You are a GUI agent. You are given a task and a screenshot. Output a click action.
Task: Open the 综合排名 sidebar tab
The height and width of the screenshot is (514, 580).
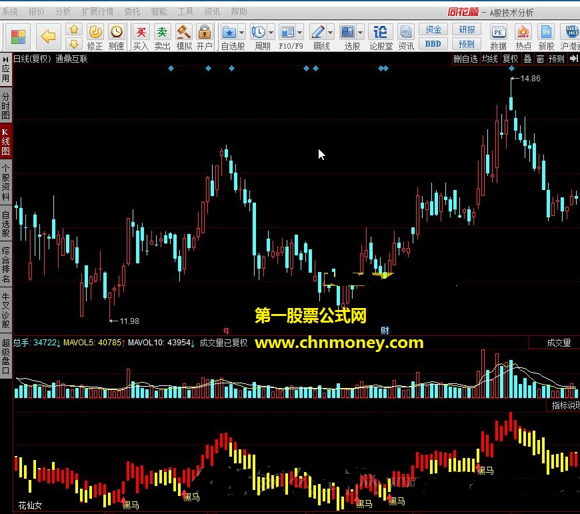point(5,265)
